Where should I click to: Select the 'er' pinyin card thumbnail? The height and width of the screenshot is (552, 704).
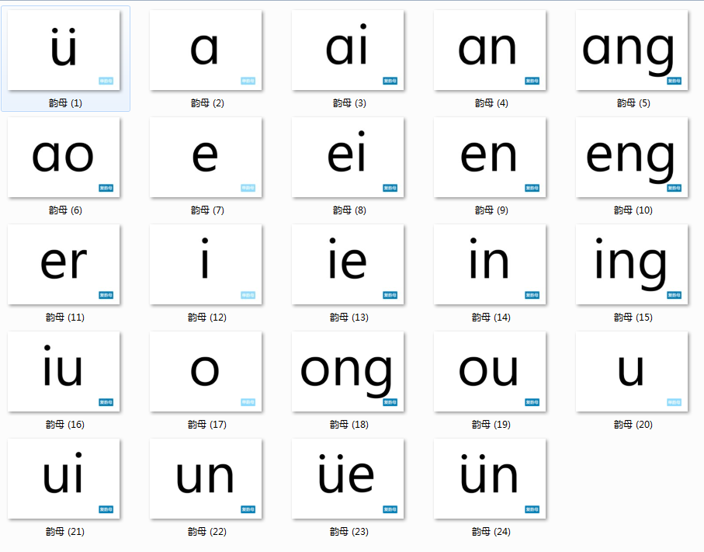click(x=64, y=264)
